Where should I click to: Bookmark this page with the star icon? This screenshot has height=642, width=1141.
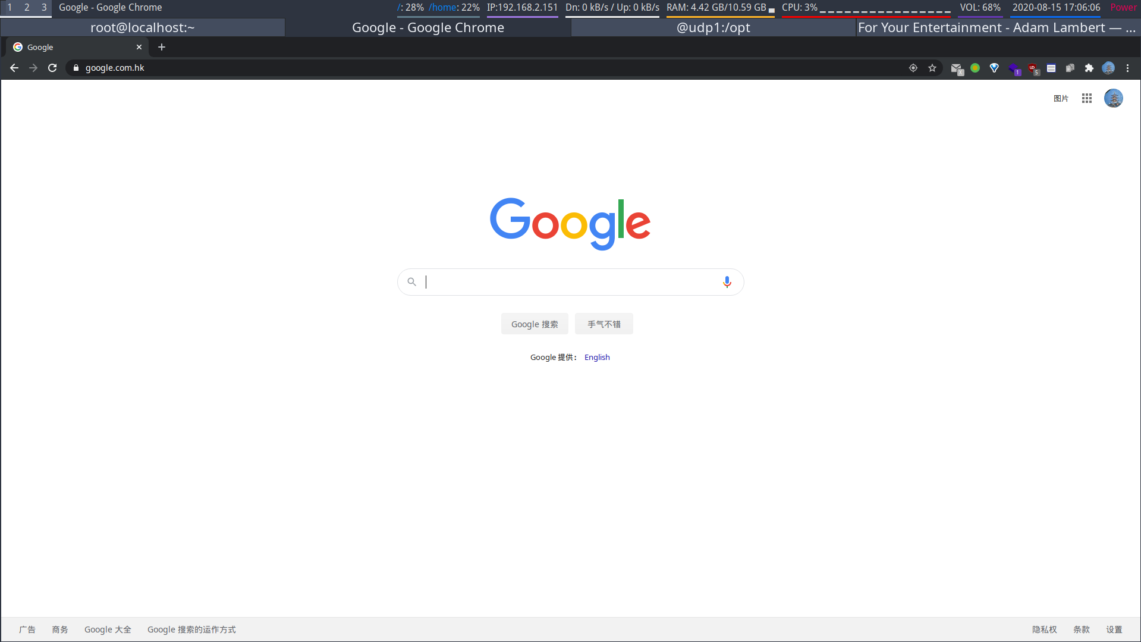pyautogui.click(x=932, y=68)
